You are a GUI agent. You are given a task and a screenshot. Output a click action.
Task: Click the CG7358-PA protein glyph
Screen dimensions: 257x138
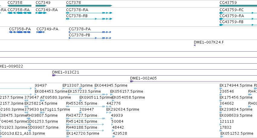pyautogui.click(x=20, y=32)
